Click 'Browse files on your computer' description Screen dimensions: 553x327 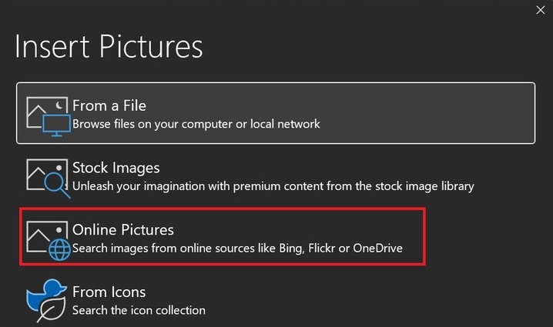(x=196, y=123)
